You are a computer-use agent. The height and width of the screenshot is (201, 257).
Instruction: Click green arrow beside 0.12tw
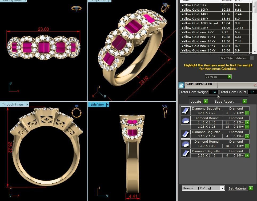pyautogui.click(x=247, y=113)
